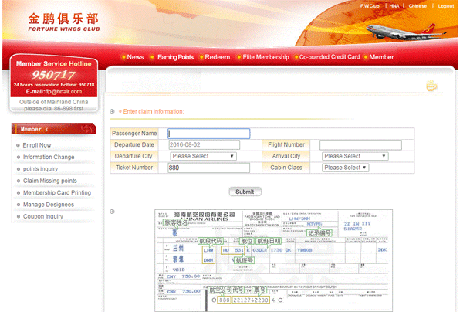Open Enroll Now in sidebar
Viewport: 463px width, 312px height.
pyautogui.click(x=37, y=145)
